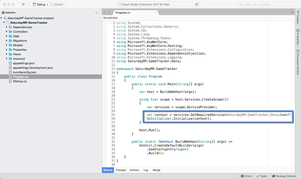Click 'DbInitializer' on line 26
This screenshot has width=301, height=179.
tap(159, 119)
